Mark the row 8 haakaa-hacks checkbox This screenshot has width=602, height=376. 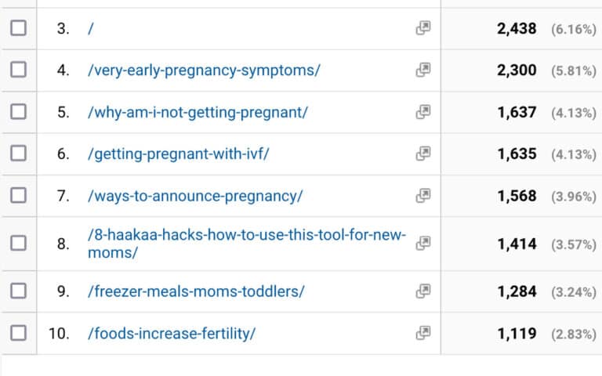[18, 244]
